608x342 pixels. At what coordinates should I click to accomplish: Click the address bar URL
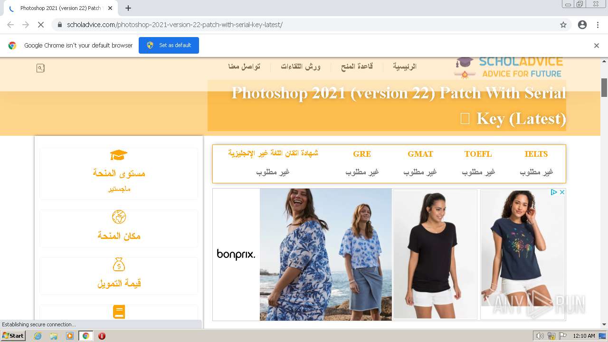coord(175,25)
